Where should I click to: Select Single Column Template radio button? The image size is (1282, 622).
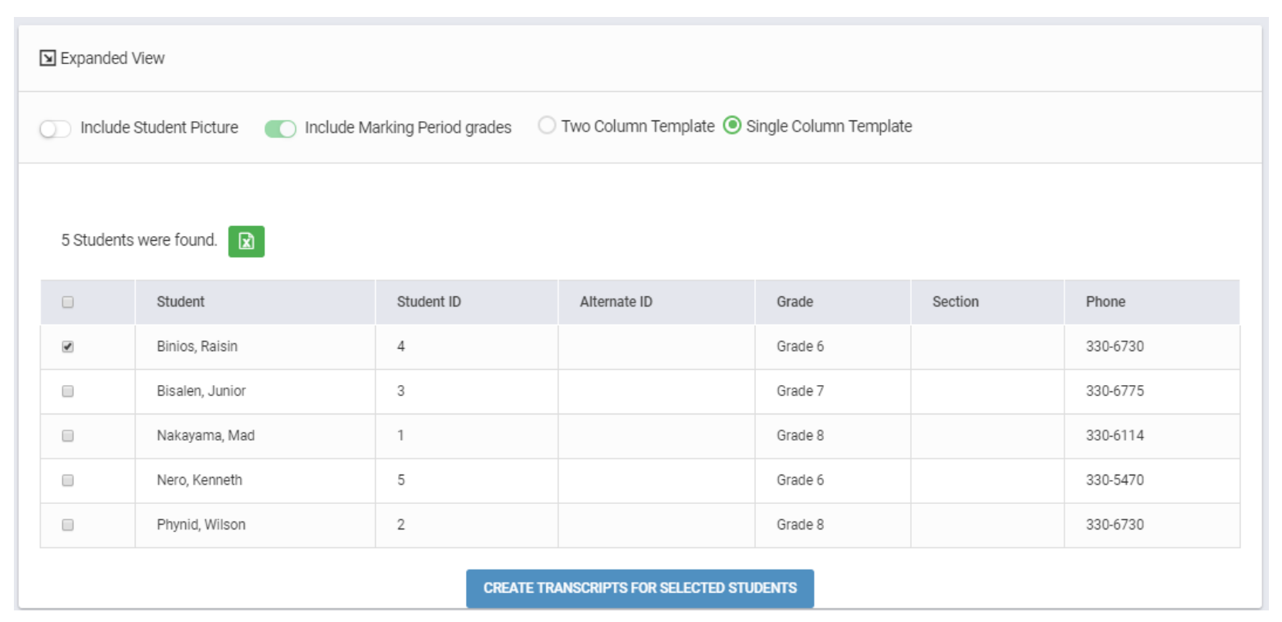(x=732, y=126)
